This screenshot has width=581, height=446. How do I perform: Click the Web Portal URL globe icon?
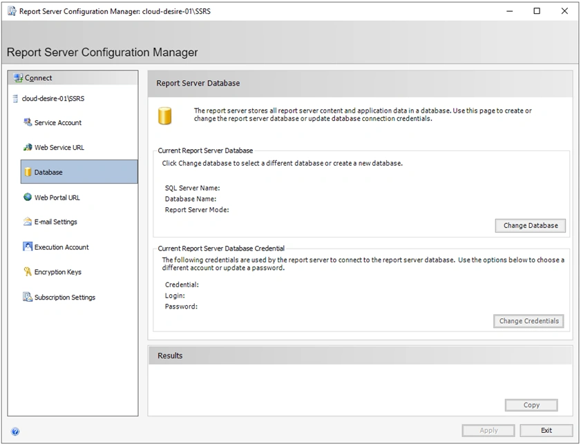click(28, 197)
